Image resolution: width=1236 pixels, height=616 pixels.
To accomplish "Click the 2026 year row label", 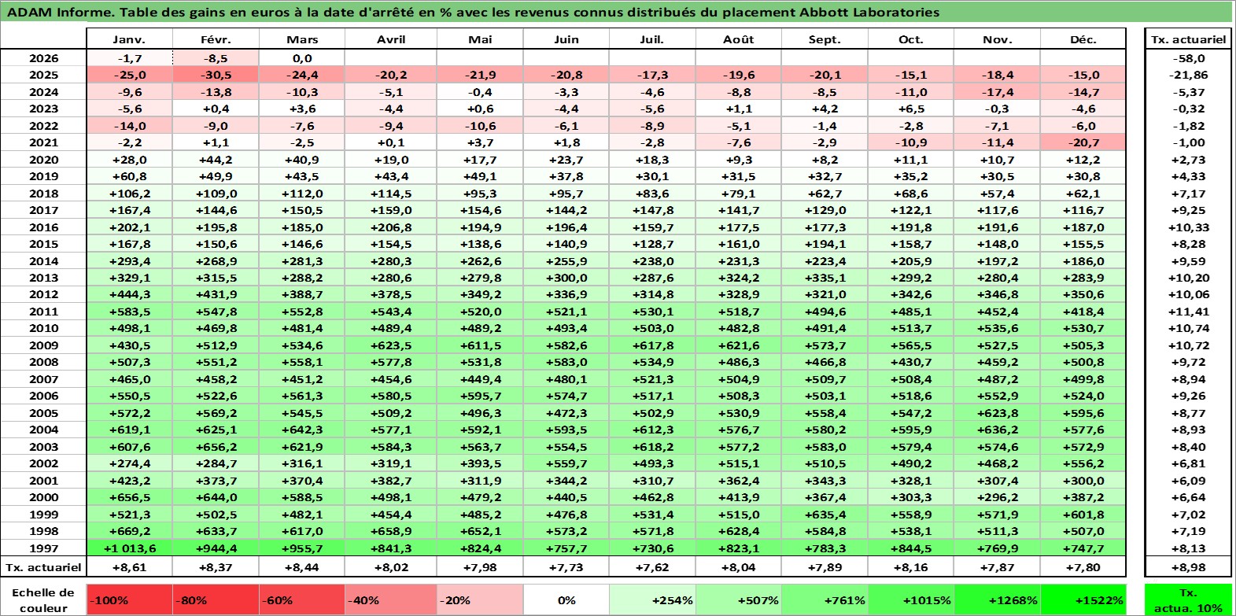I will [x=43, y=58].
